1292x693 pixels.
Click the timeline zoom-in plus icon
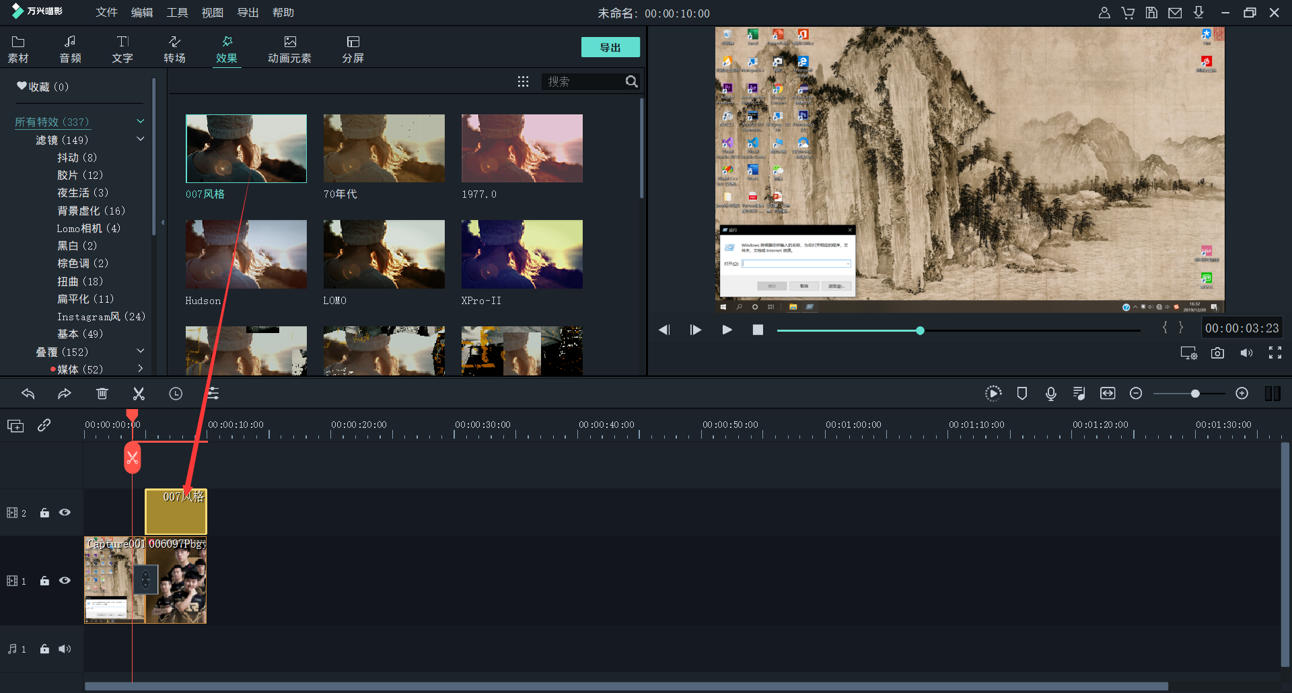point(1242,394)
